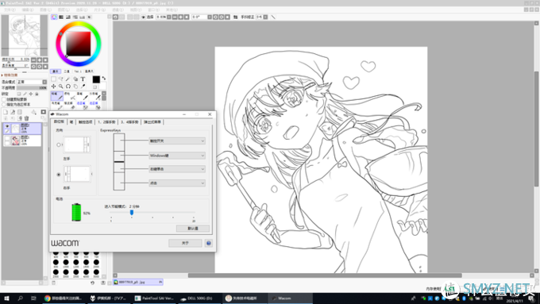Switch to the 3, 4 finger gestures tab
Screen dimensions: 540x304
(x=129, y=122)
